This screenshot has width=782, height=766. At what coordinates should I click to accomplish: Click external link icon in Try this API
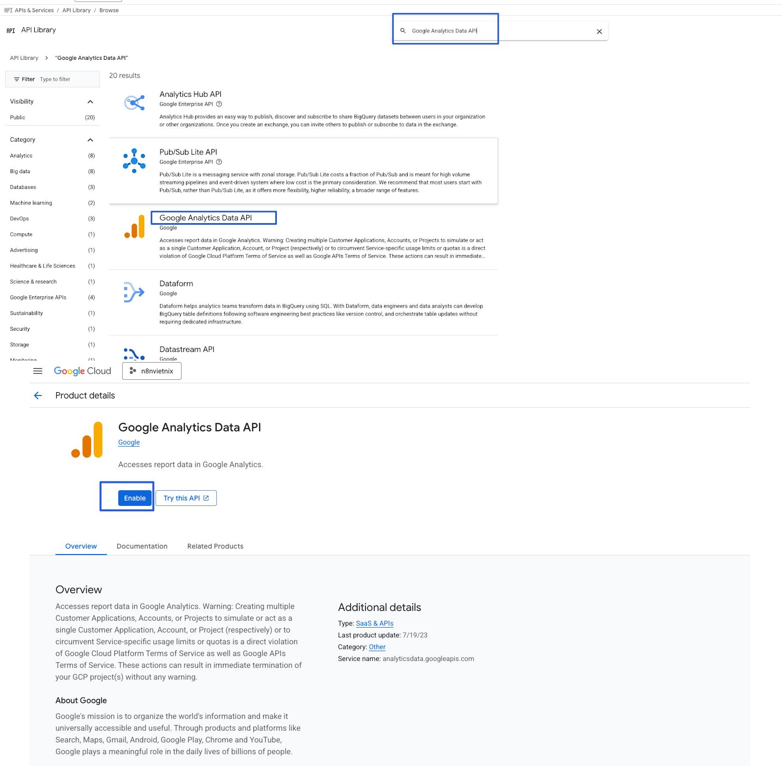pyautogui.click(x=206, y=498)
